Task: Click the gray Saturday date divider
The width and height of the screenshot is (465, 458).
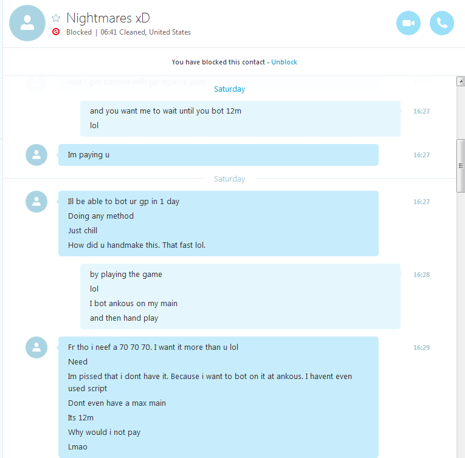Action: (230, 179)
